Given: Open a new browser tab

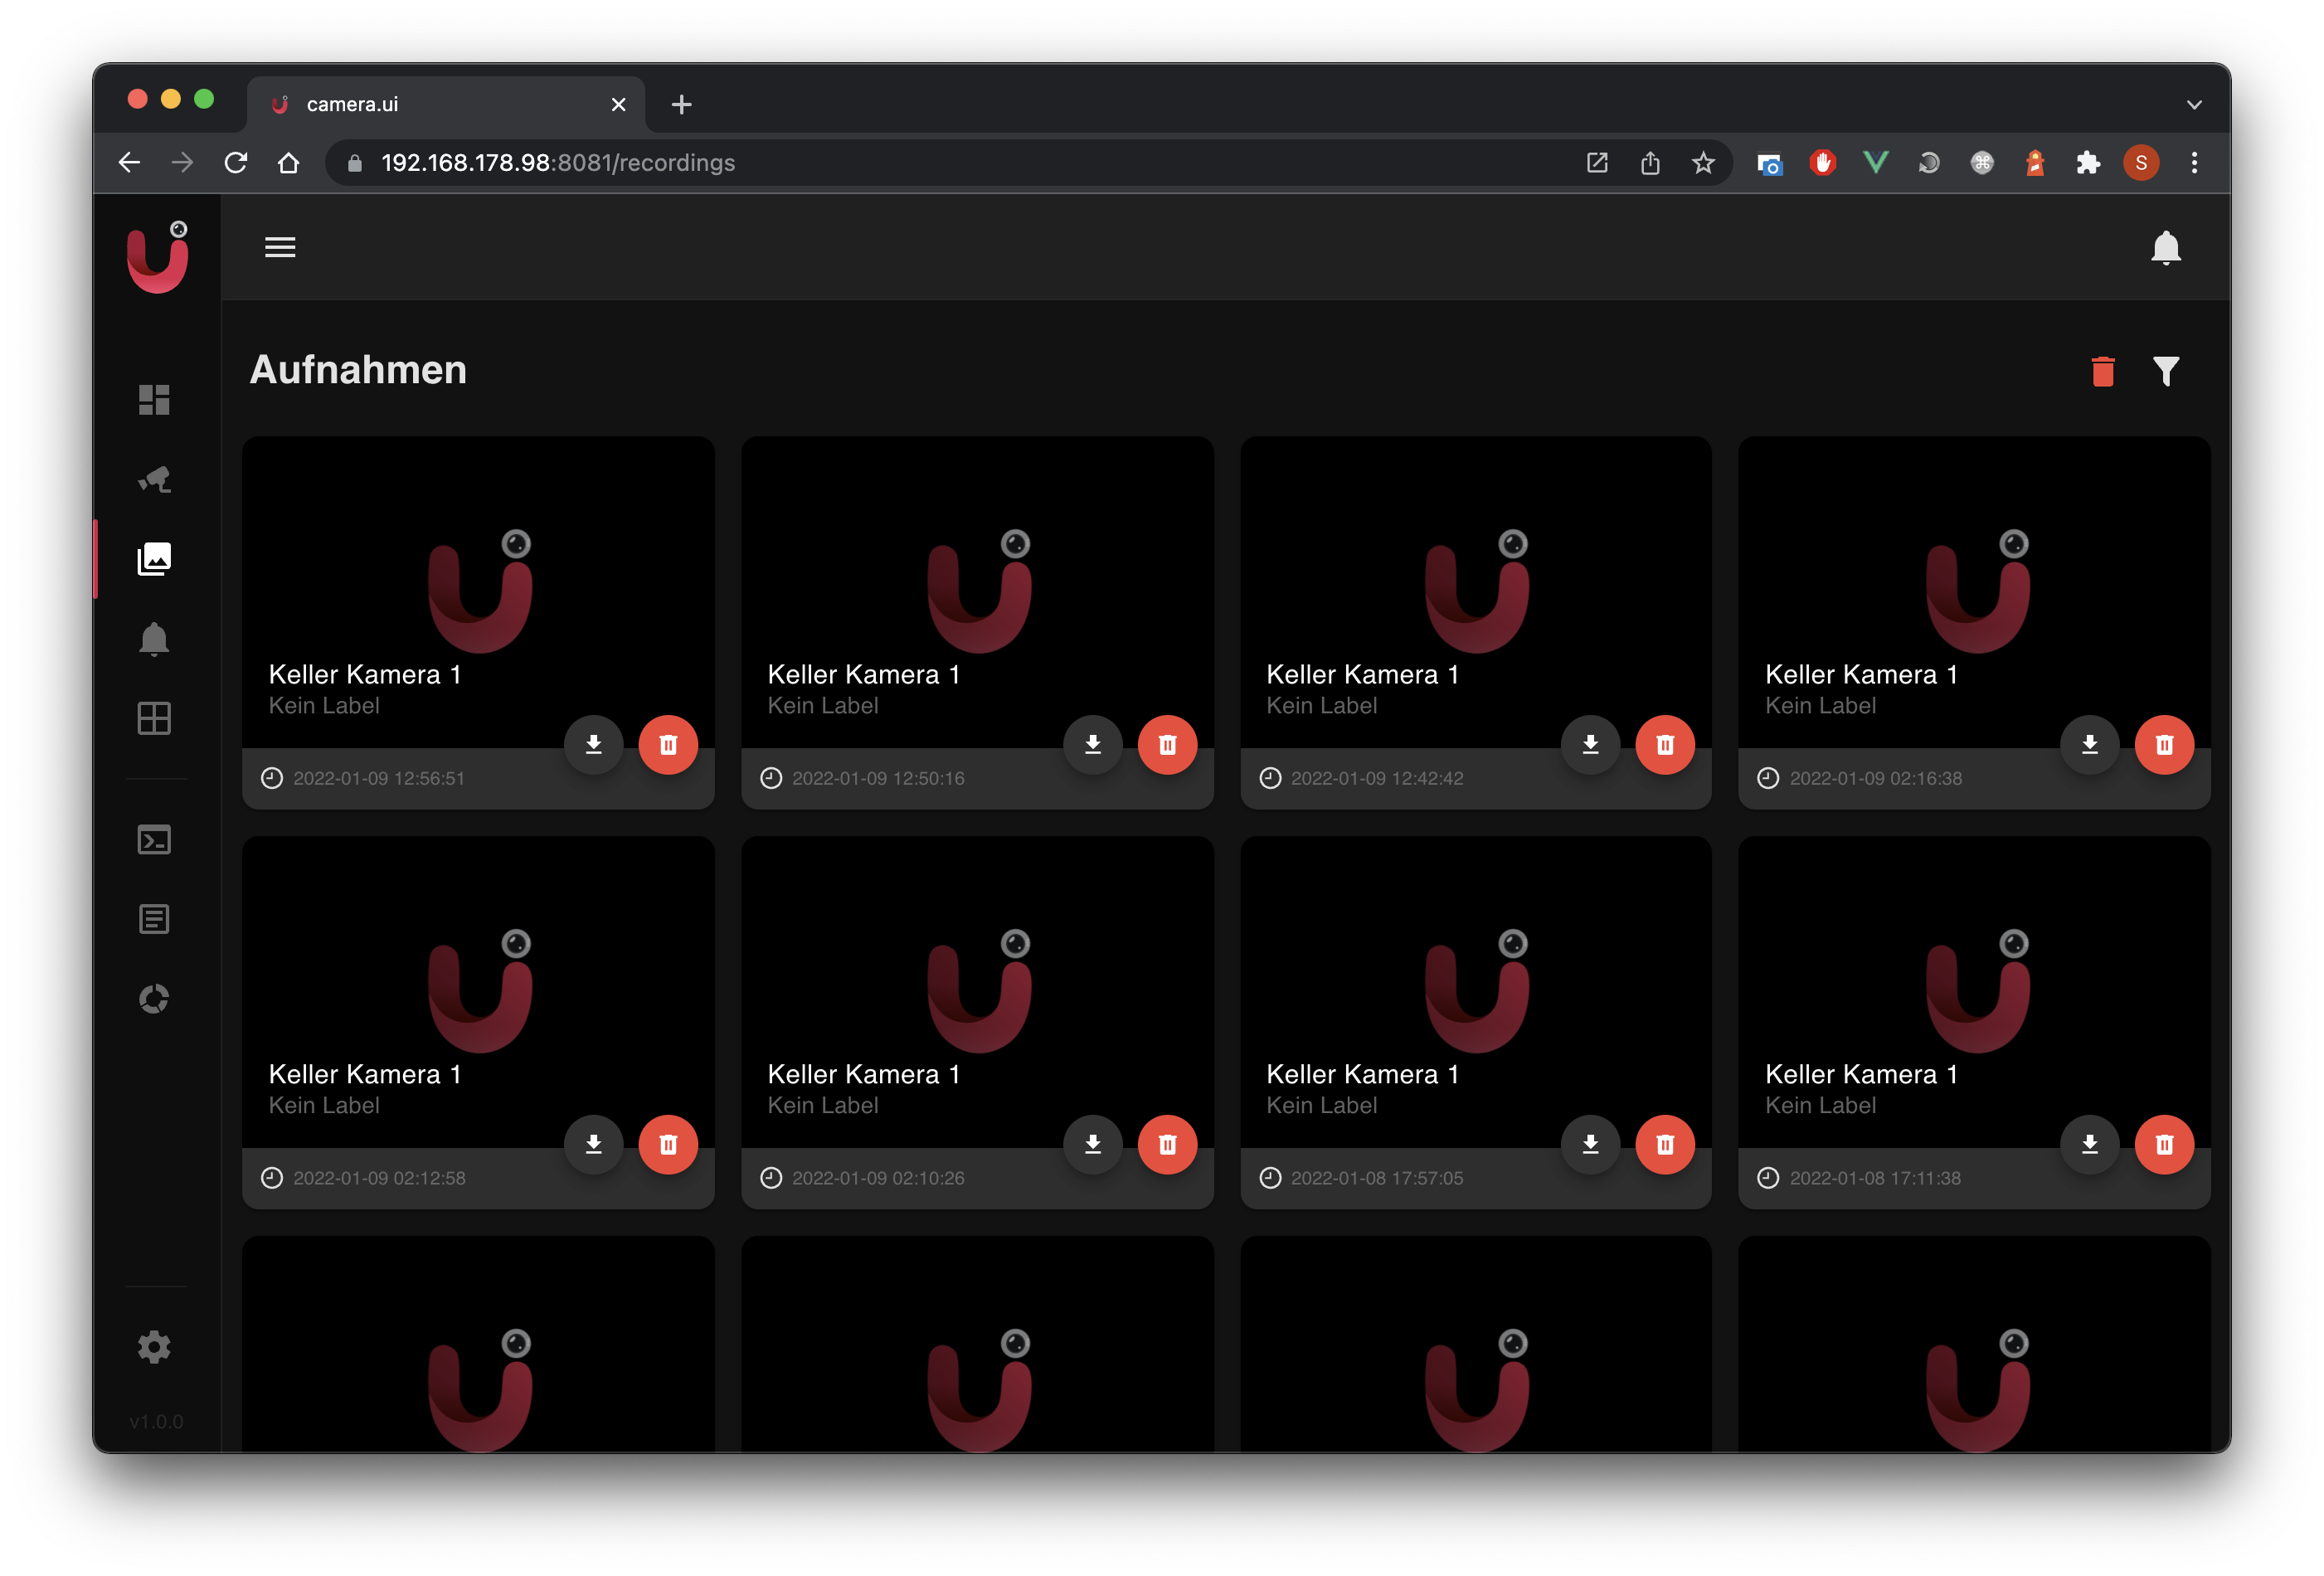Looking at the screenshot, I should coord(681,104).
